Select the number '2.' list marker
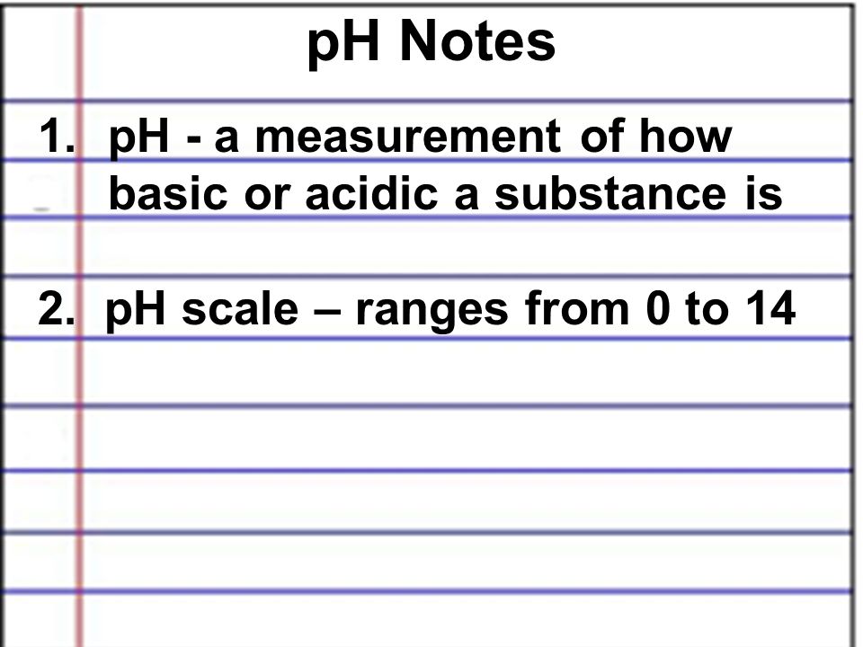 [57, 308]
